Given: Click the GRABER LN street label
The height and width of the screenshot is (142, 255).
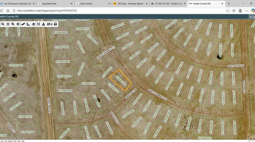Looking at the screenshot, I should click(11, 128).
